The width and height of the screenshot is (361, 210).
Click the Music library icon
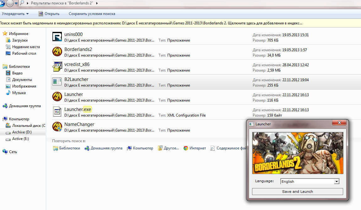pos(8,92)
